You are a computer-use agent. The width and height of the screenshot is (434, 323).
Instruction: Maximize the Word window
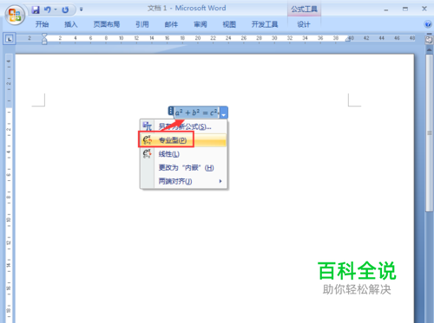pos(405,10)
